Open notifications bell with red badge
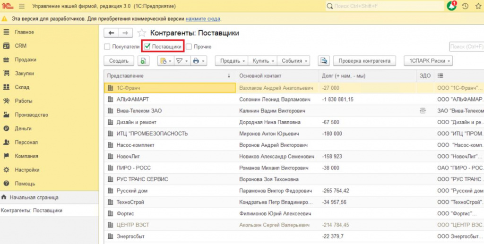Image resolution: width=484 pixels, height=244 pixels. (x=451, y=6)
